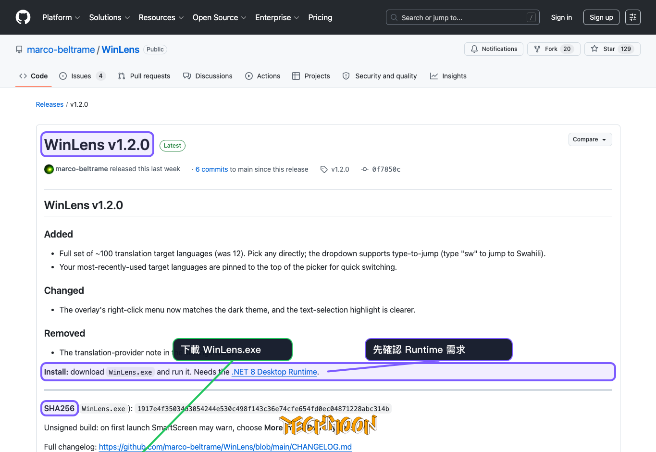Switch to the Issues tab
The image size is (656, 452).
(82, 76)
